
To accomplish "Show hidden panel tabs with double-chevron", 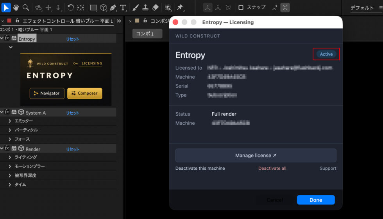I will (x=119, y=21).
